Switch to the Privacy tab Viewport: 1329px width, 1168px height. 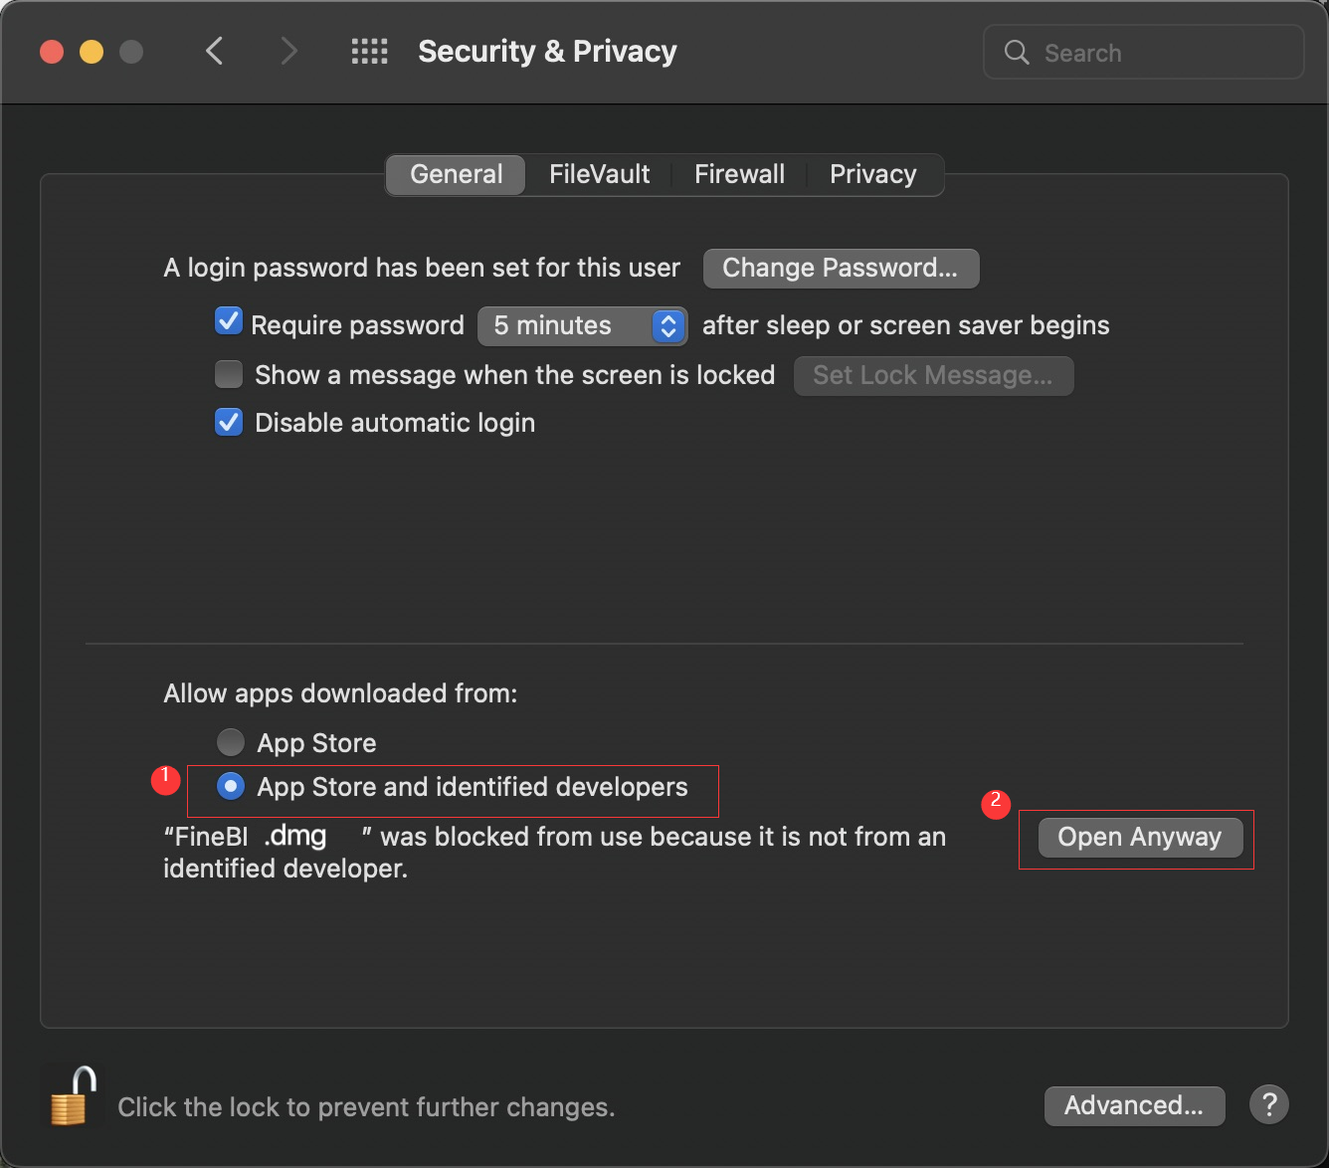point(872,175)
